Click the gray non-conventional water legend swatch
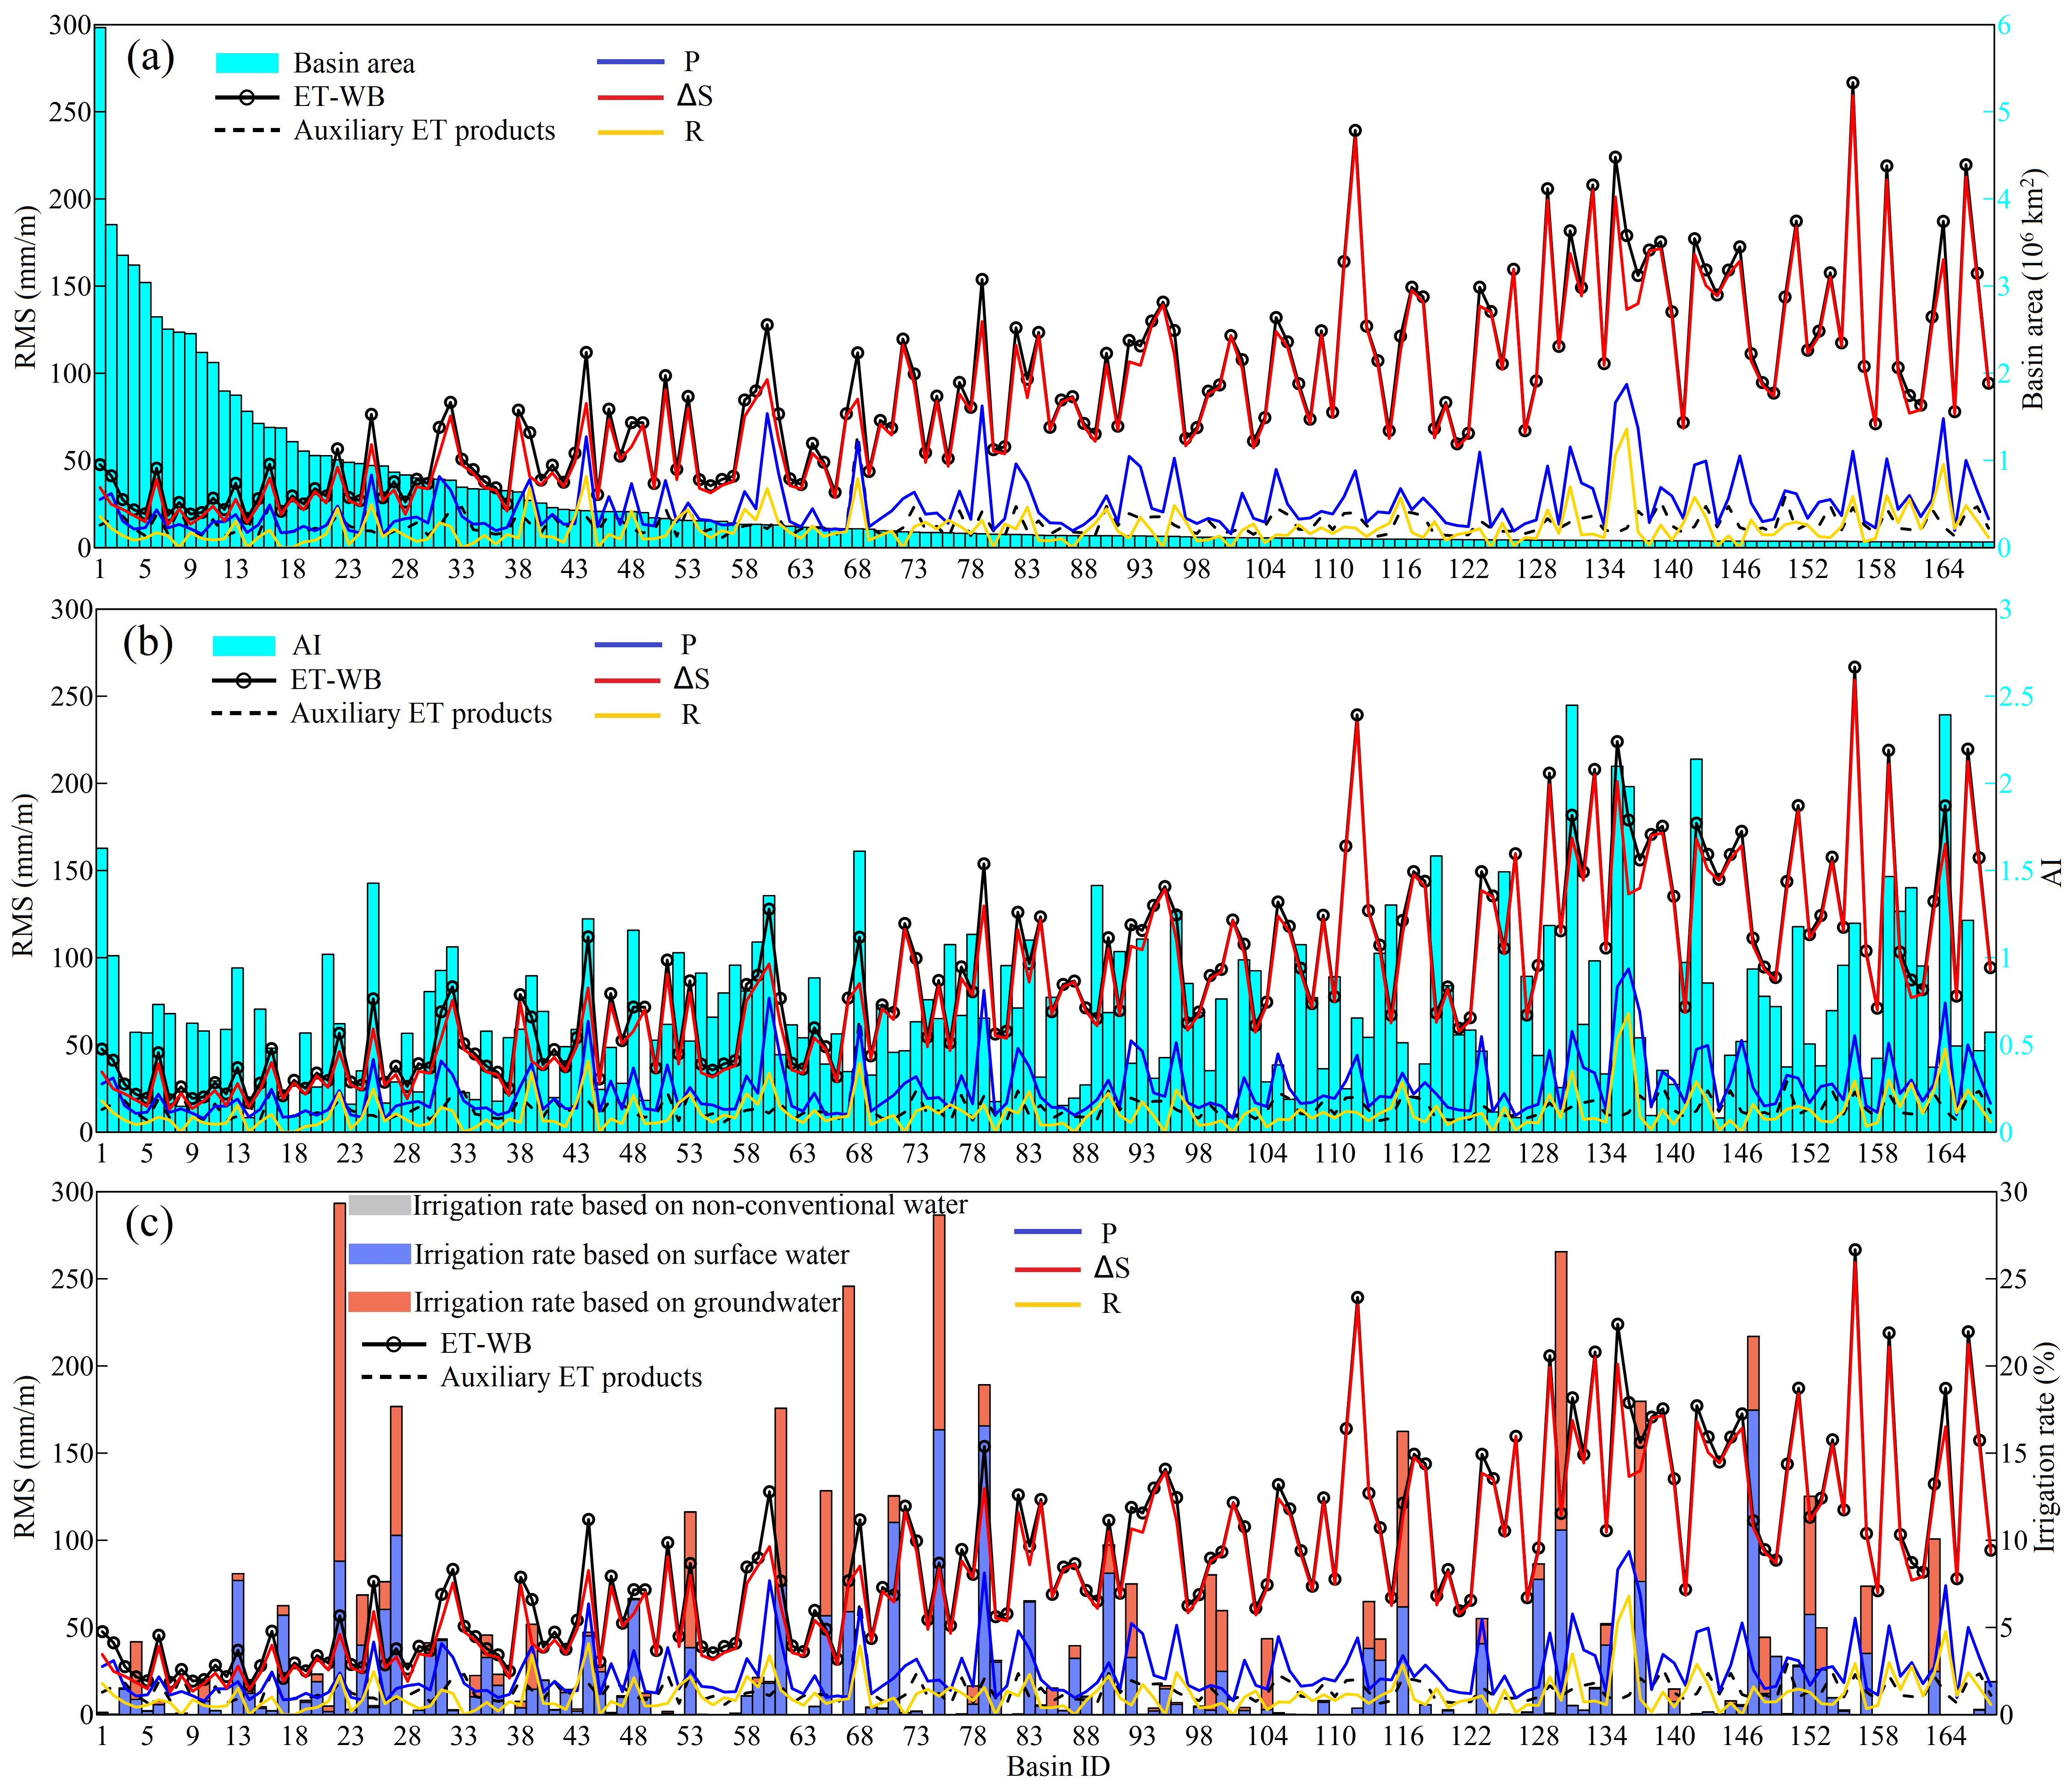This screenshot has width=2072, height=1790. (379, 1205)
